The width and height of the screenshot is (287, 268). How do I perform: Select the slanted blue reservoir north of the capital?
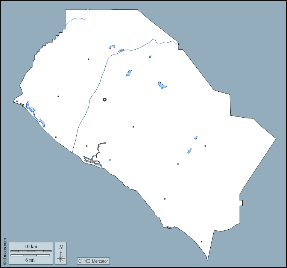pyautogui.click(x=129, y=73)
